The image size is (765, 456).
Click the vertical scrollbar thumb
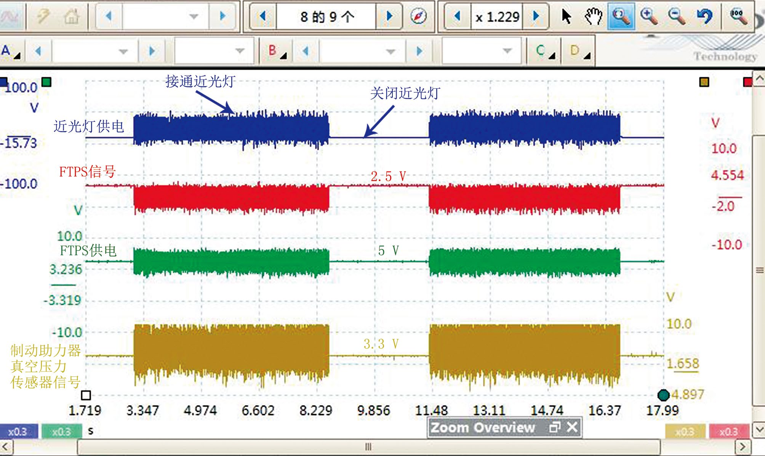pos(759,270)
